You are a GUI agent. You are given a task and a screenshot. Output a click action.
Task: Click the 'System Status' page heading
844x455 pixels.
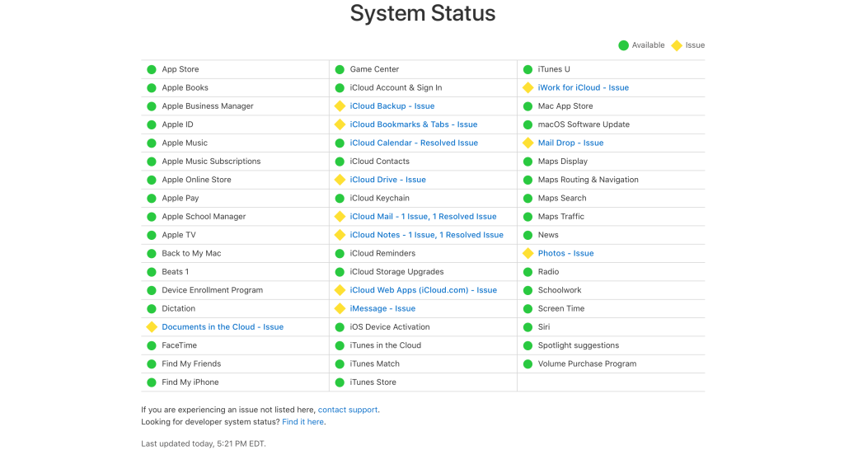(423, 13)
